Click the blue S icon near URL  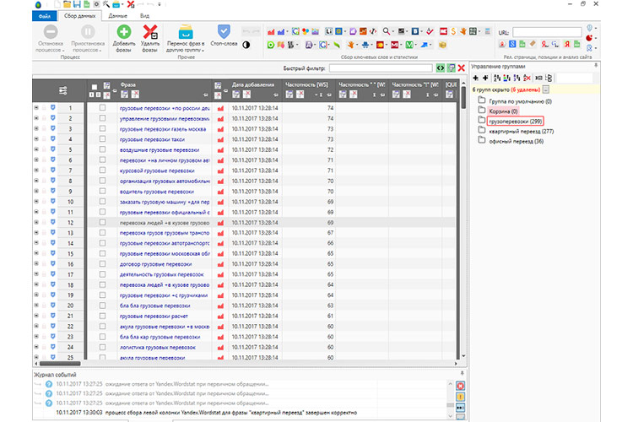point(512,44)
